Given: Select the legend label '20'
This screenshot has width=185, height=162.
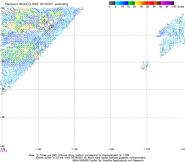Looking at the screenshot, I should pos(134,7).
